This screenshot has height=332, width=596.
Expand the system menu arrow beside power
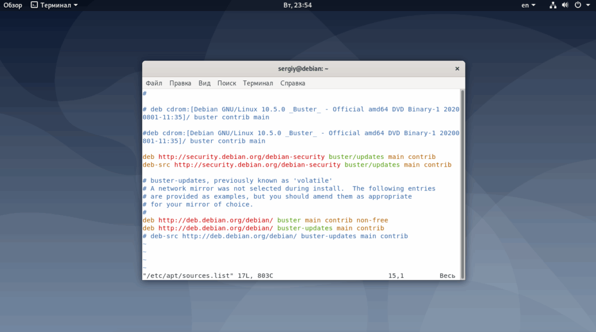tap(588, 5)
